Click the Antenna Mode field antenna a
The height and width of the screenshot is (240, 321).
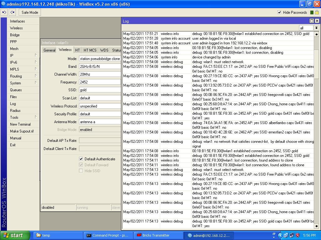pos(100,122)
